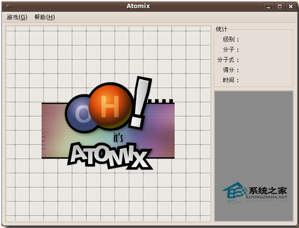This screenshot has height=228, width=299.
Task: Click the Atomix window title text
Action: point(138,6)
